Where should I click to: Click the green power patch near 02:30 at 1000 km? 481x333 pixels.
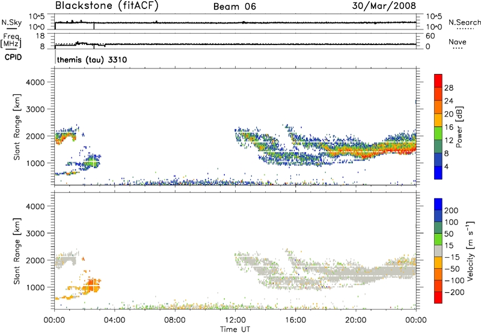[91, 162]
